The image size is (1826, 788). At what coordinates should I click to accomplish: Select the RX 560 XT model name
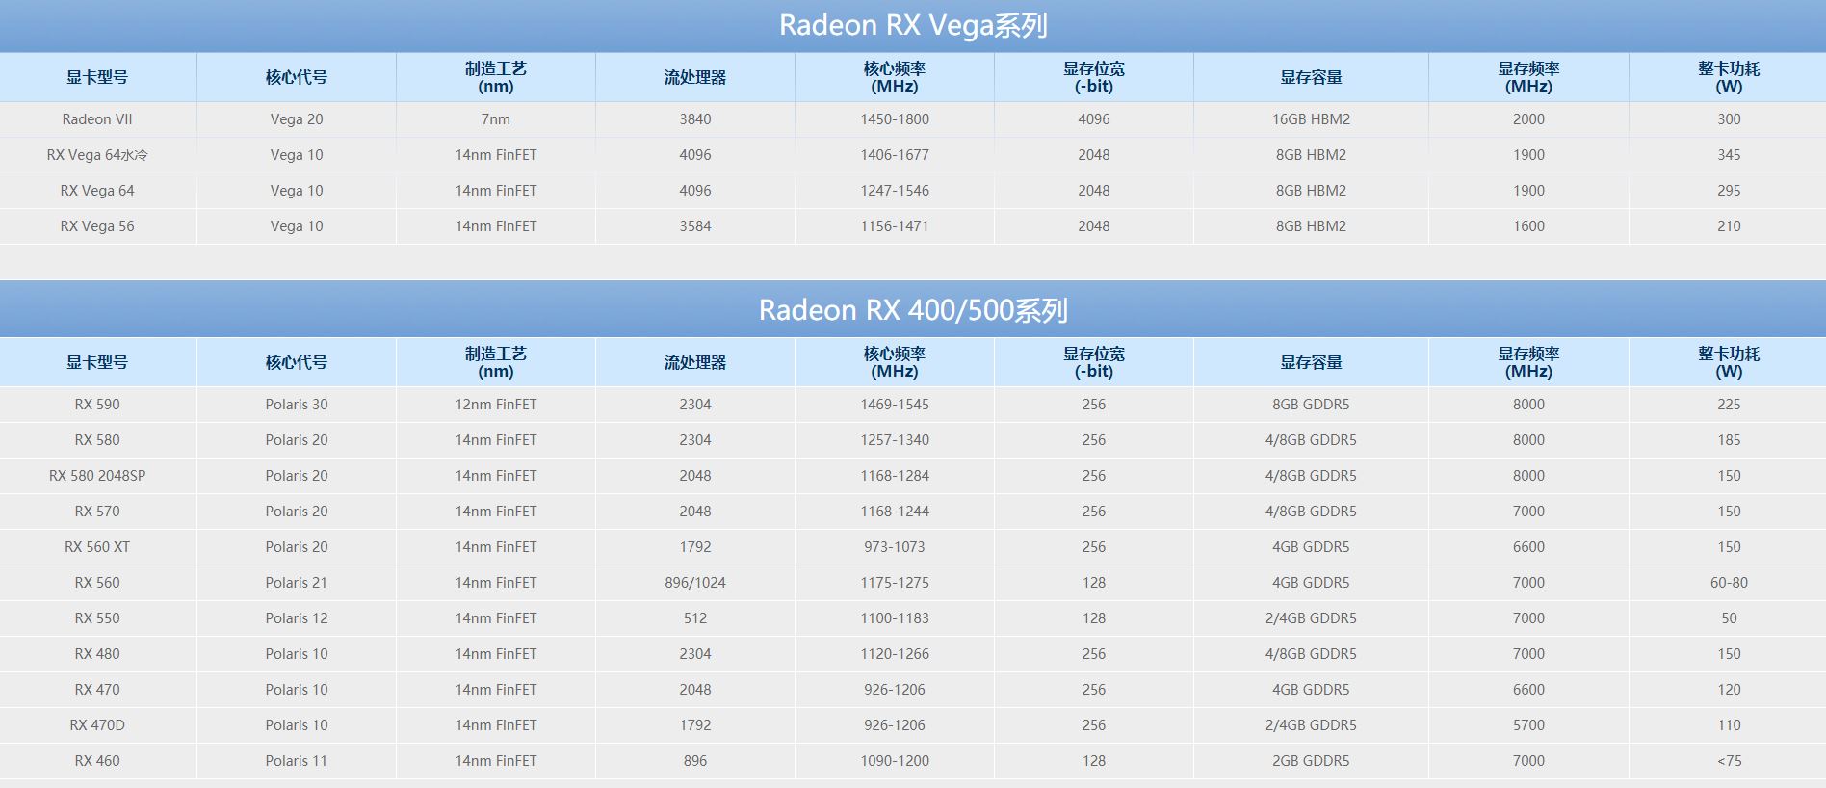[97, 547]
